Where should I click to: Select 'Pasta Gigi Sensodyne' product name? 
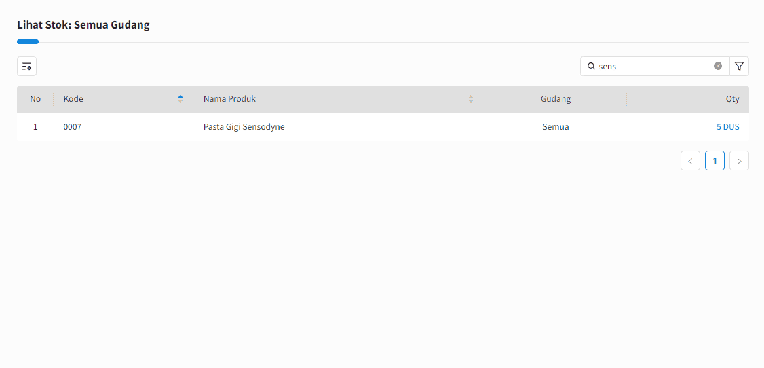click(244, 127)
